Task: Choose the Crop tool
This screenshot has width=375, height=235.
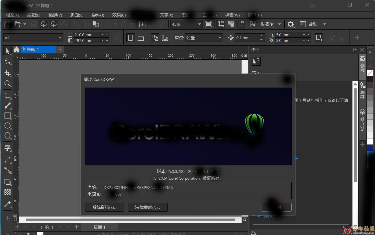Action: click(x=8, y=73)
